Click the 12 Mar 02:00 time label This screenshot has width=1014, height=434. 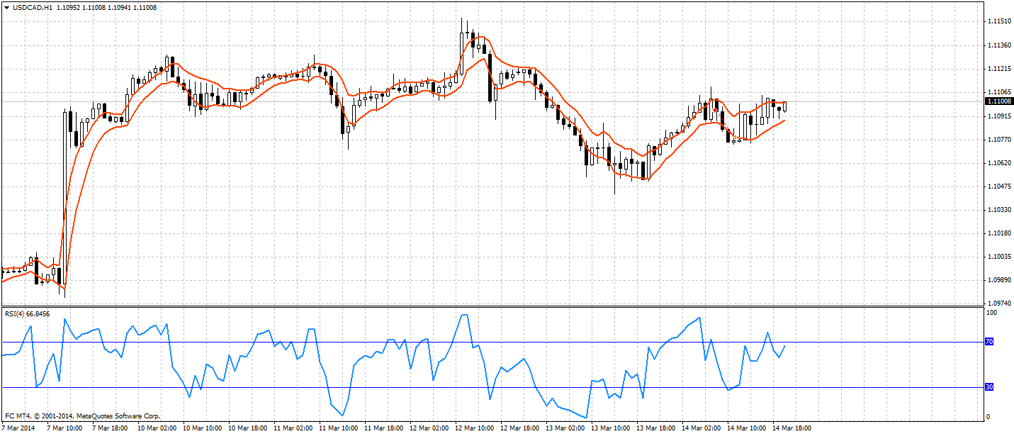point(429,428)
